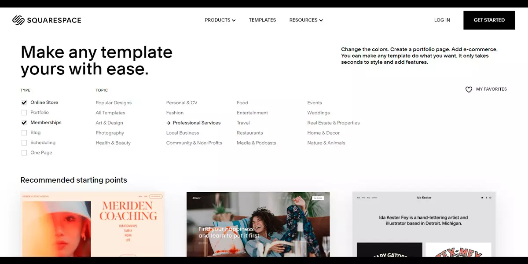Choose the Art & Design topic
Image resolution: width=528 pixels, height=264 pixels.
(109, 123)
